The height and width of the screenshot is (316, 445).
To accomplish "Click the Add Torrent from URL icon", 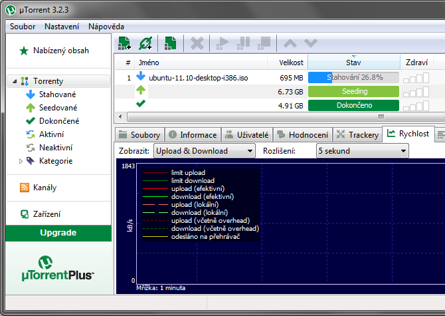I will 145,43.
